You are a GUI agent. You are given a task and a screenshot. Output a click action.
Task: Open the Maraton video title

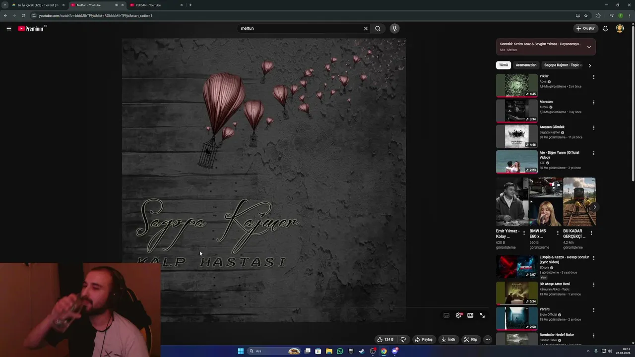pos(546,102)
